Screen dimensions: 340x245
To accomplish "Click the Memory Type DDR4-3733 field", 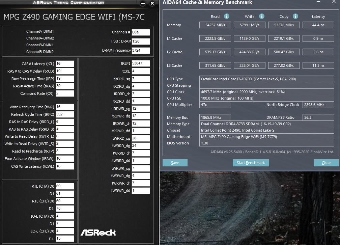I will click(x=267, y=124).
